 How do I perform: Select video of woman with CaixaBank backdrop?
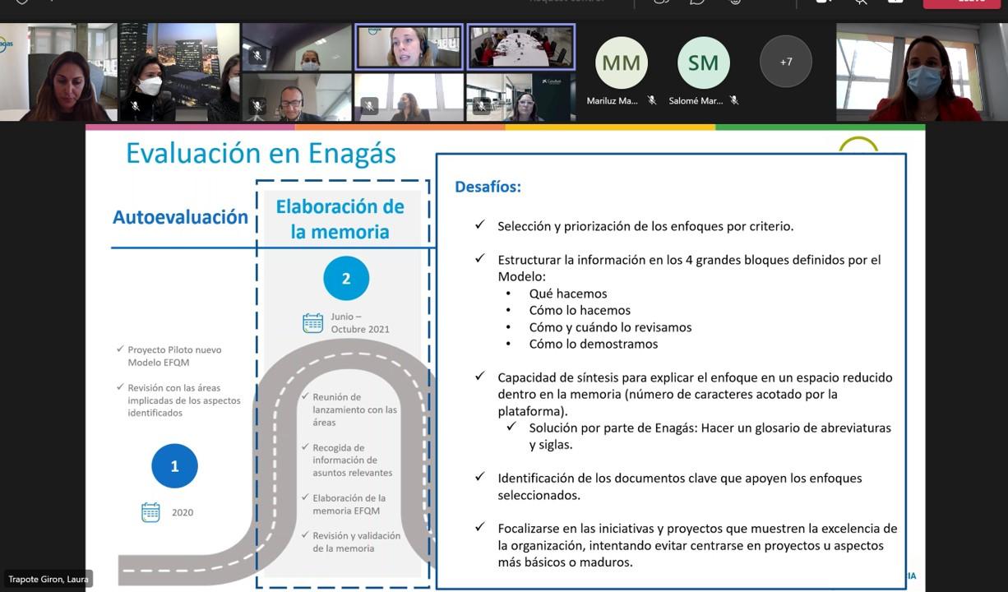pos(521,97)
